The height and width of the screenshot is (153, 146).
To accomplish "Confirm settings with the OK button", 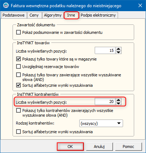I will tap(70, 147).
